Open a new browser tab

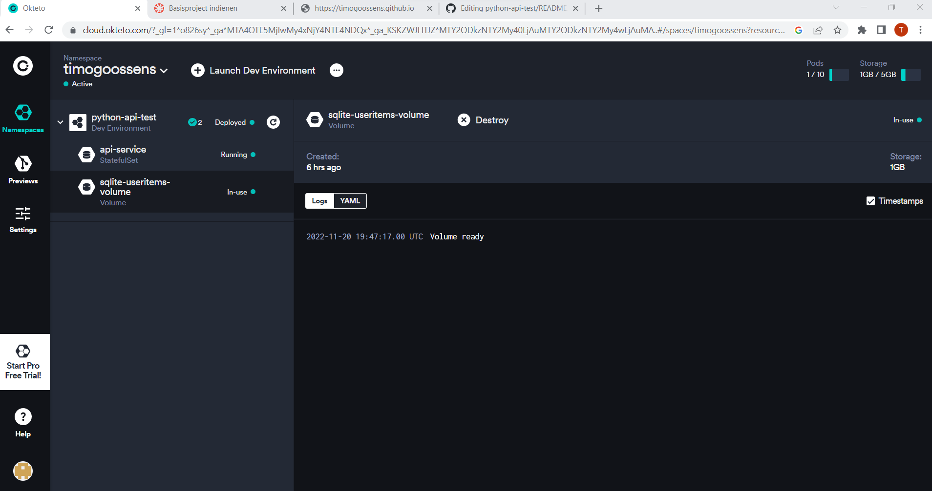[598, 8]
